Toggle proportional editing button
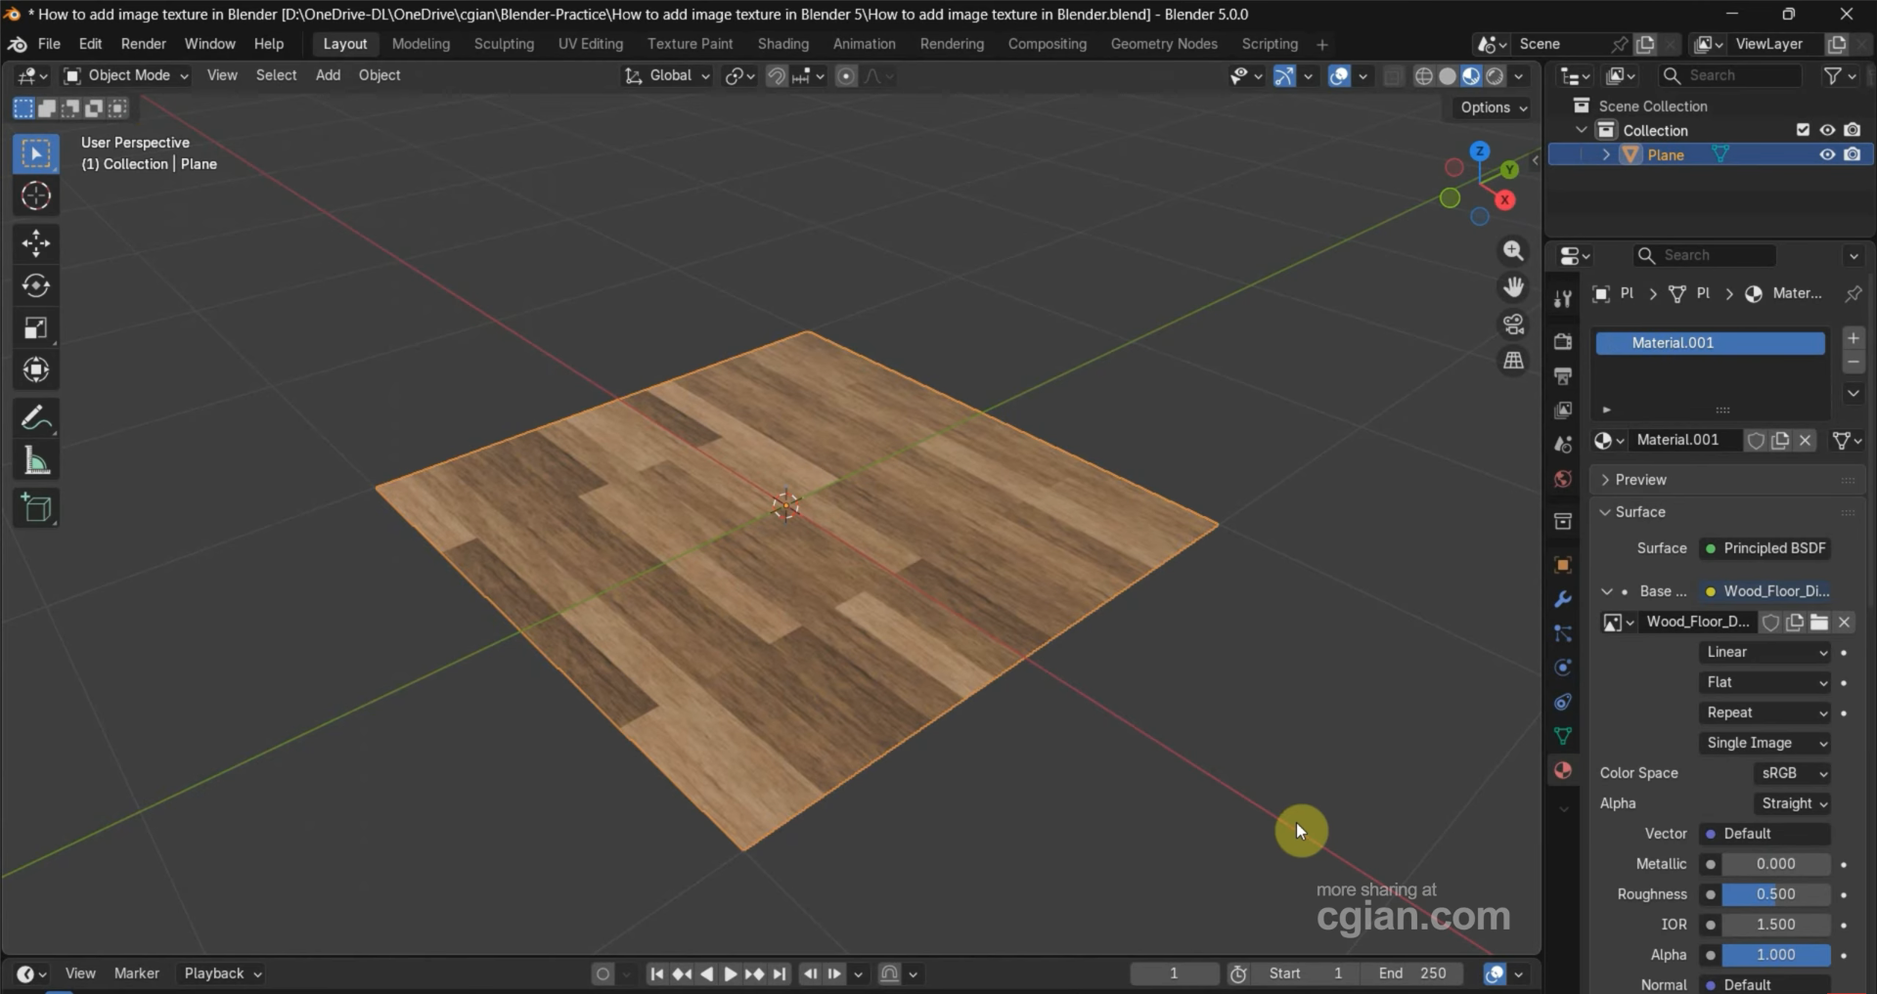 (847, 76)
